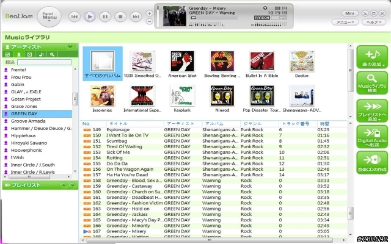This screenshot has height=244, width=391.
Task: Switch to songs note view tab
Action: coord(41,54)
